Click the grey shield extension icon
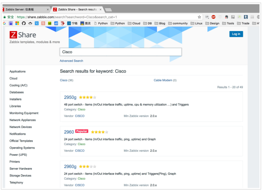This screenshot has height=191, width=262. tap(220, 17)
